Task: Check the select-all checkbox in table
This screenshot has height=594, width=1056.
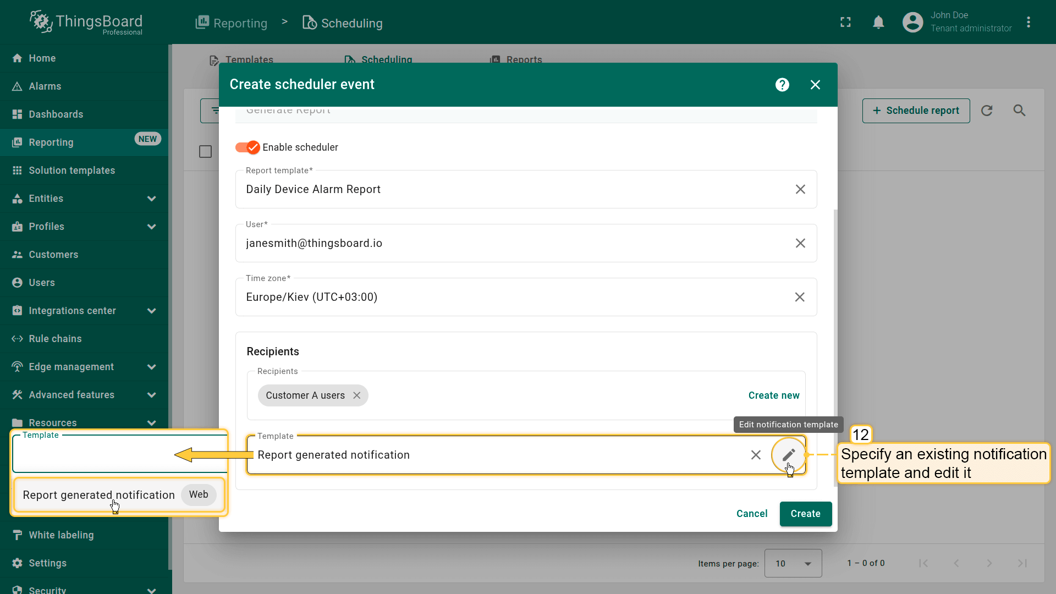Action: pyautogui.click(x=205, y=152)
